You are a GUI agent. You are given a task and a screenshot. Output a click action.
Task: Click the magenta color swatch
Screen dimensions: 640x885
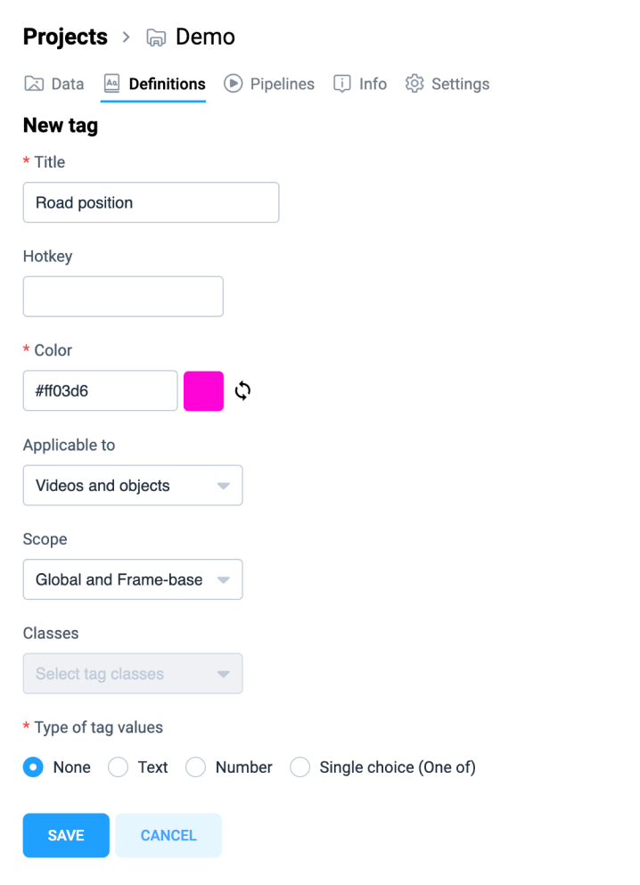[x=204, y=390]
